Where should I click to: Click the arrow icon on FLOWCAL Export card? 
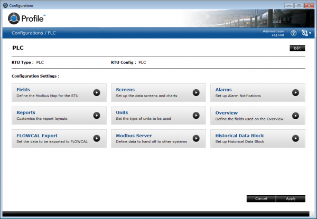pyautogui.click(x=97, y=138)
